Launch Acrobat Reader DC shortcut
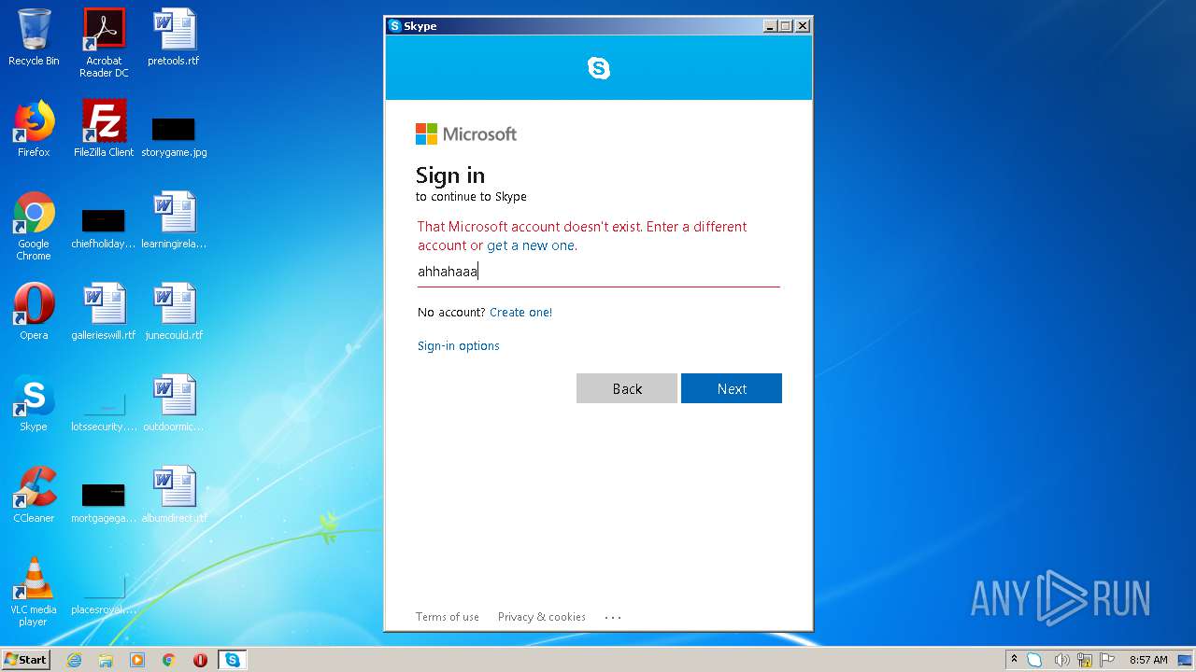 104,42
